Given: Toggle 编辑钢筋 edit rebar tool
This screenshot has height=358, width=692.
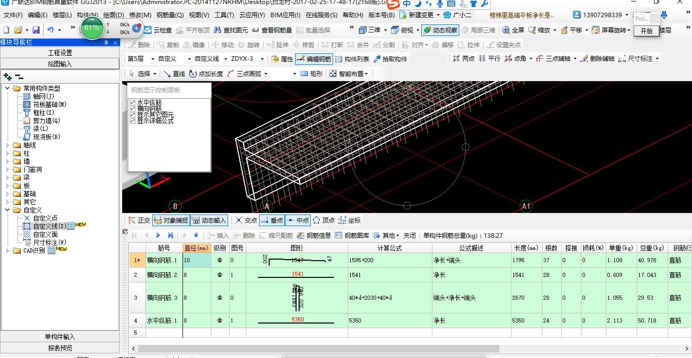Looking at the screenshot, I should pos(314,59).
